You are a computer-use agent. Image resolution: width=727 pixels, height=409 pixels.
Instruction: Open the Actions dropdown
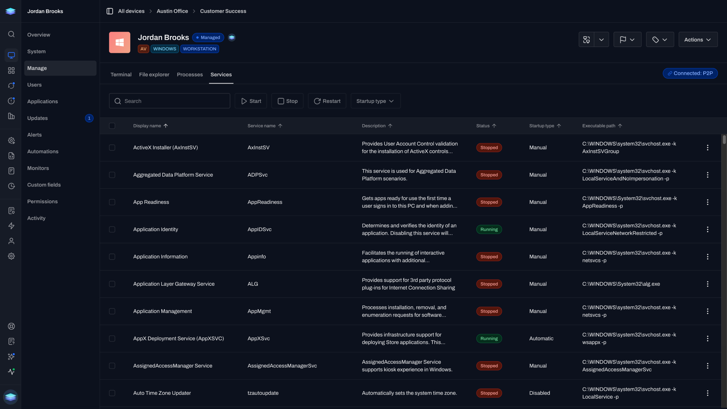[x=698, y=40]
